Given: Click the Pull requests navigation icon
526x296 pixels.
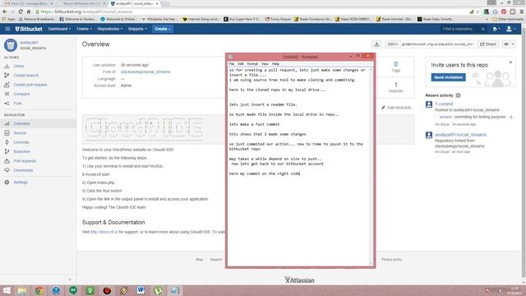Looking at the screenshot, I should click(x=7, y=161).
